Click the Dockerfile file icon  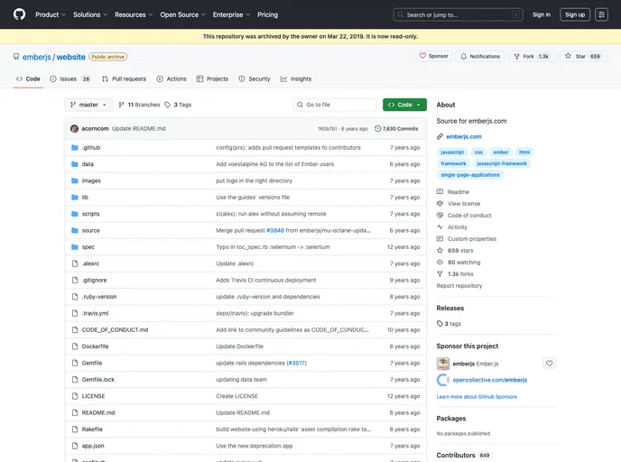[74, 346]
